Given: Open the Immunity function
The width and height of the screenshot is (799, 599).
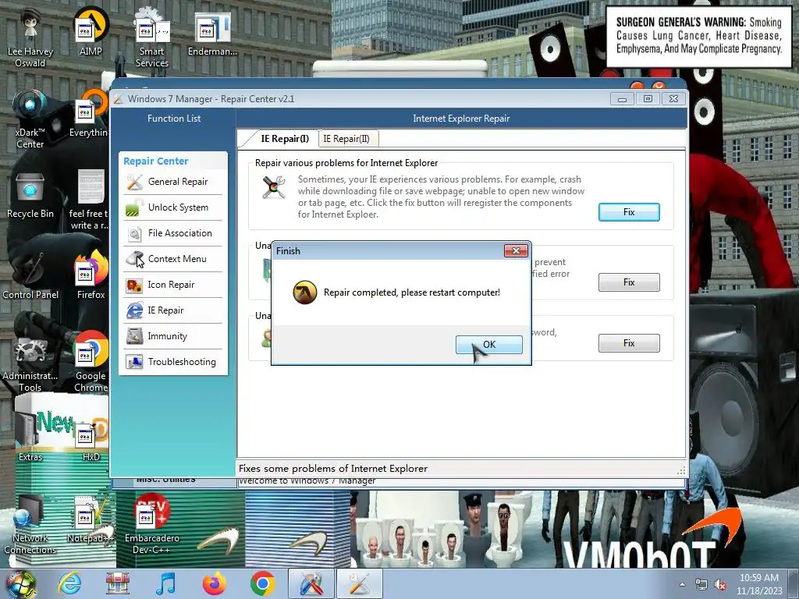Looking at the screenshot, I should click(173, 336).
